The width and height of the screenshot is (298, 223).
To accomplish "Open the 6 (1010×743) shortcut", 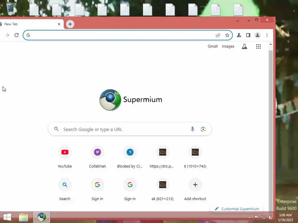I will tap(195, 157).
